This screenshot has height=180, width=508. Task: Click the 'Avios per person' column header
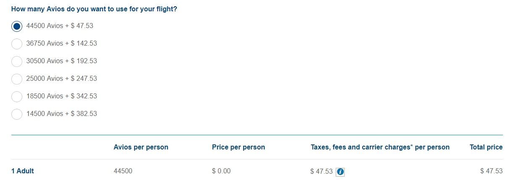[141, 147]
